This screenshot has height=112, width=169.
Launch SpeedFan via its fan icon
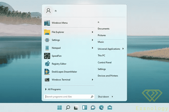click(x=47, y=56)
